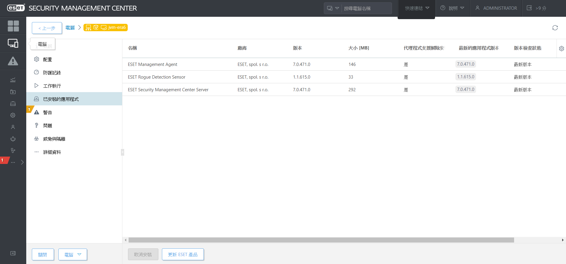Select 威脅與隔離 in the side menu
Image resolution: width=566 pixels, height=264 pixels.
(74, 139)
